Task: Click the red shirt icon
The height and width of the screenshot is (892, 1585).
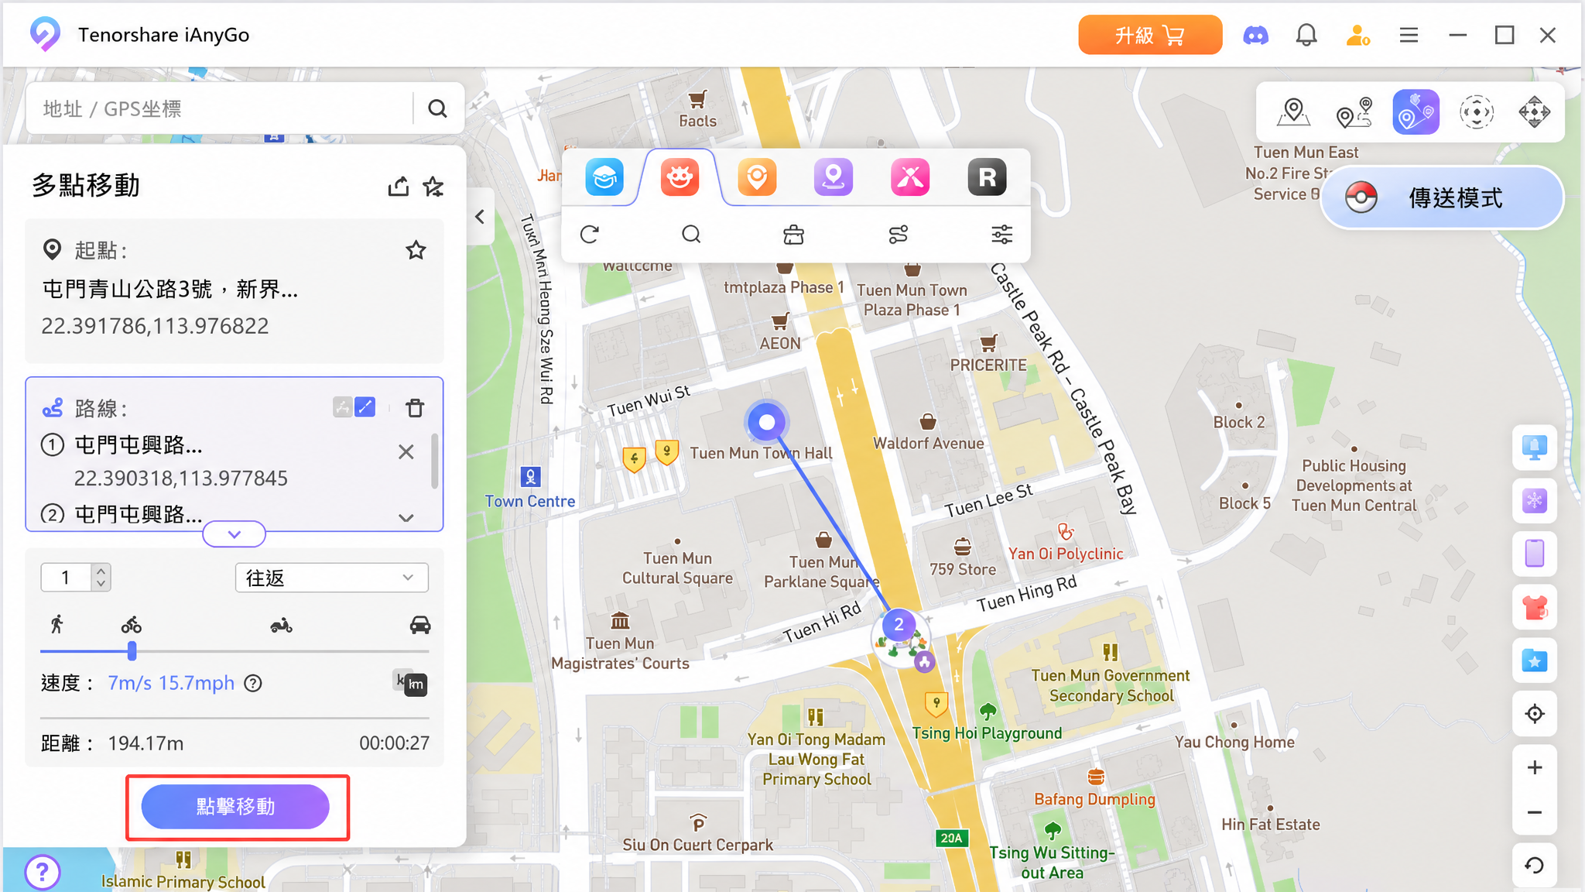Action: [x=1535, y=608]
